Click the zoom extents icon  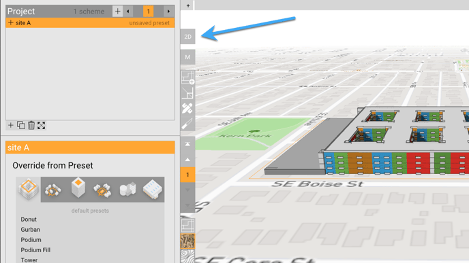pyautogui.click(x=42, y=125)
